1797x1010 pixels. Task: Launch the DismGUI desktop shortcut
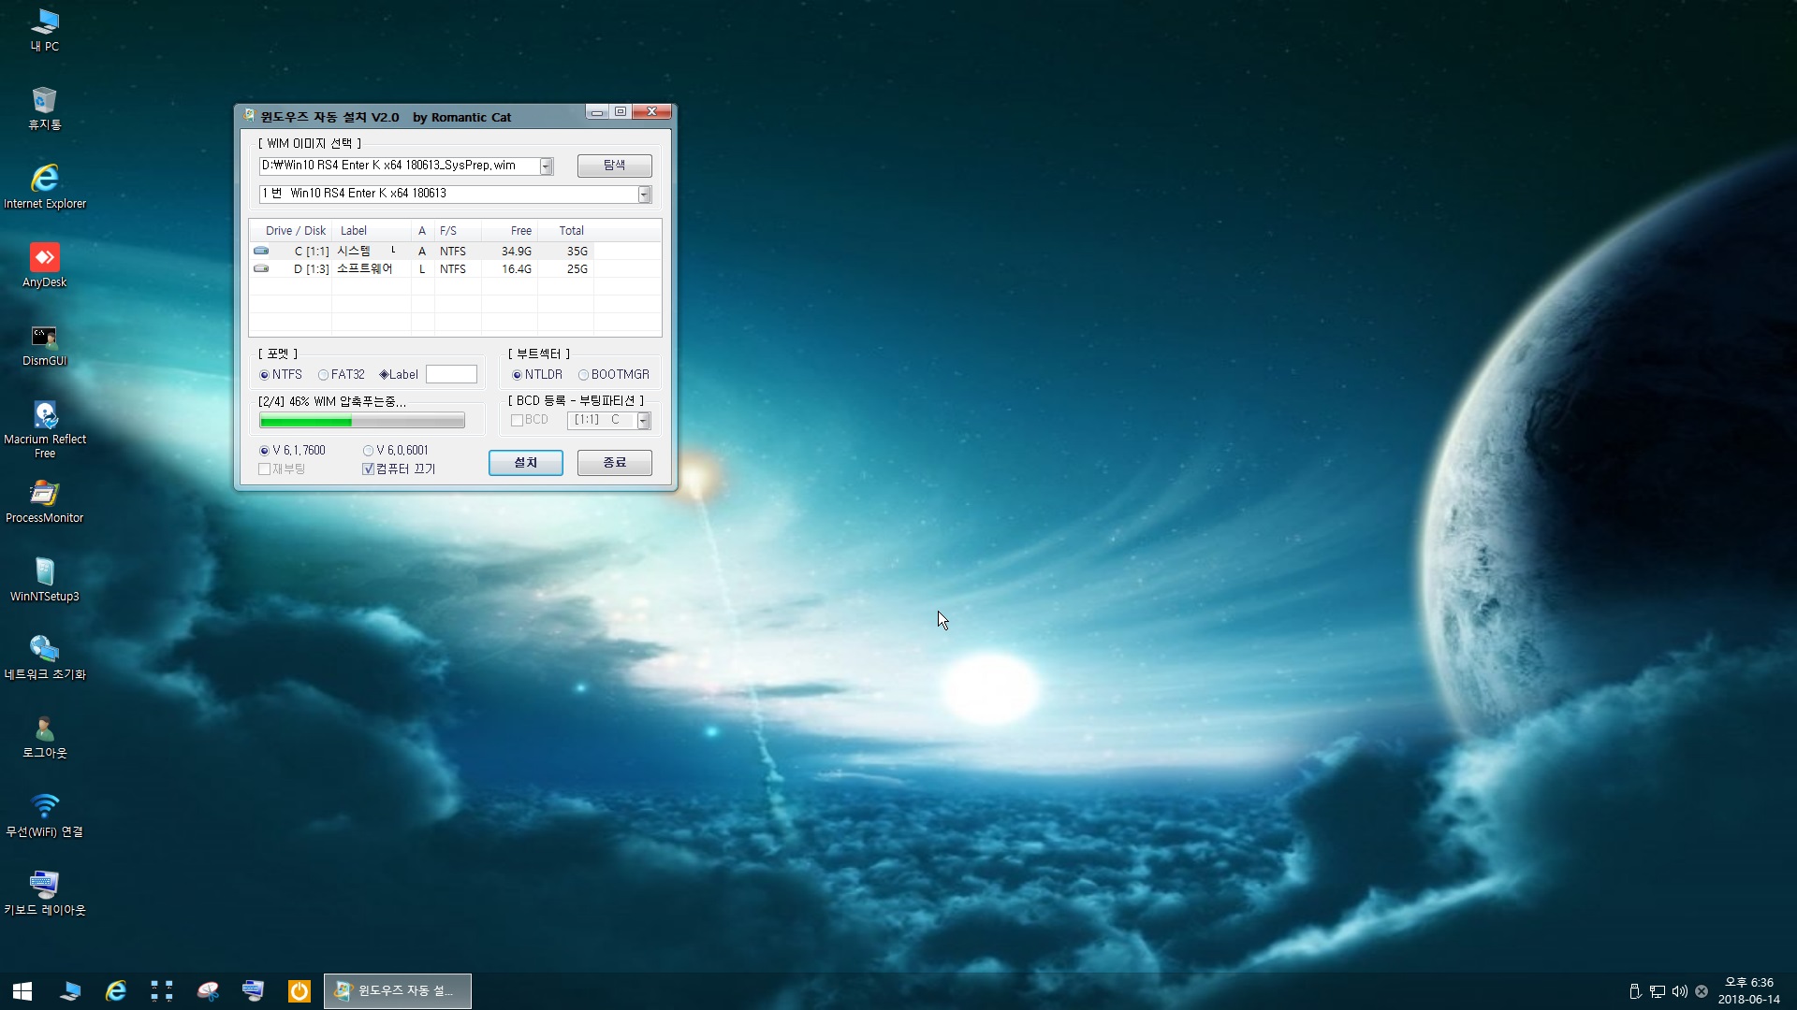(x=44, y=344)
